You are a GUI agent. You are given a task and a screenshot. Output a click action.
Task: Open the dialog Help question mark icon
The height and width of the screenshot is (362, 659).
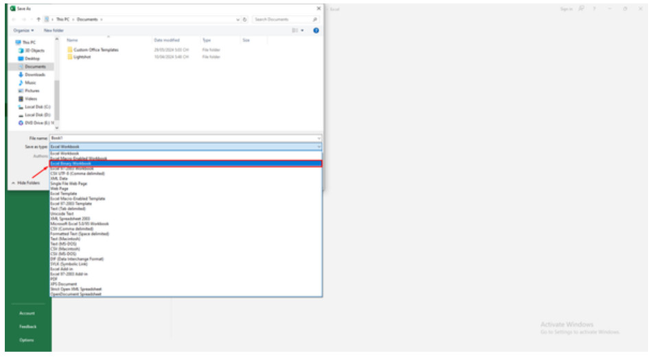tap(316, 30)
